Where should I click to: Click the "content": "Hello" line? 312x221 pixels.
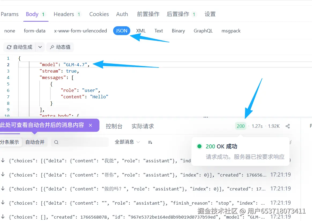coord(84,97)
